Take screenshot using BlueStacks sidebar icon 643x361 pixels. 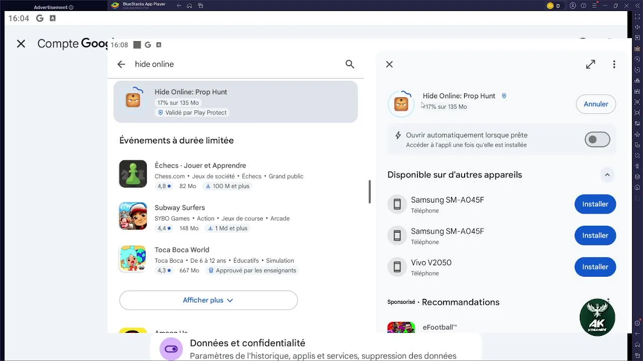[637, 102]
